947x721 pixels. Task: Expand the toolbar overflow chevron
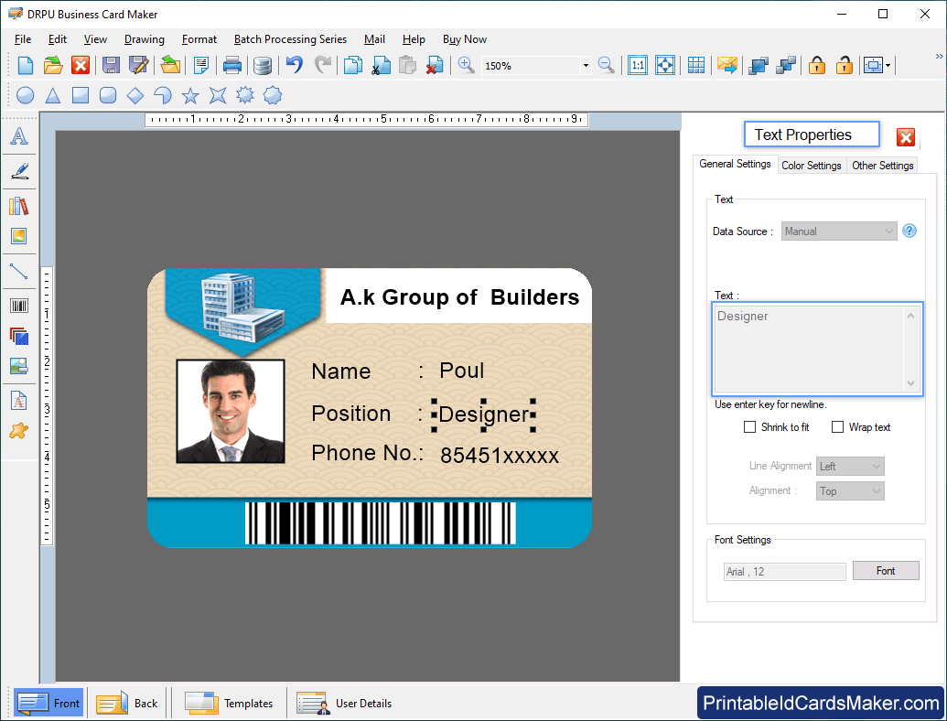(x=939, y=56)
